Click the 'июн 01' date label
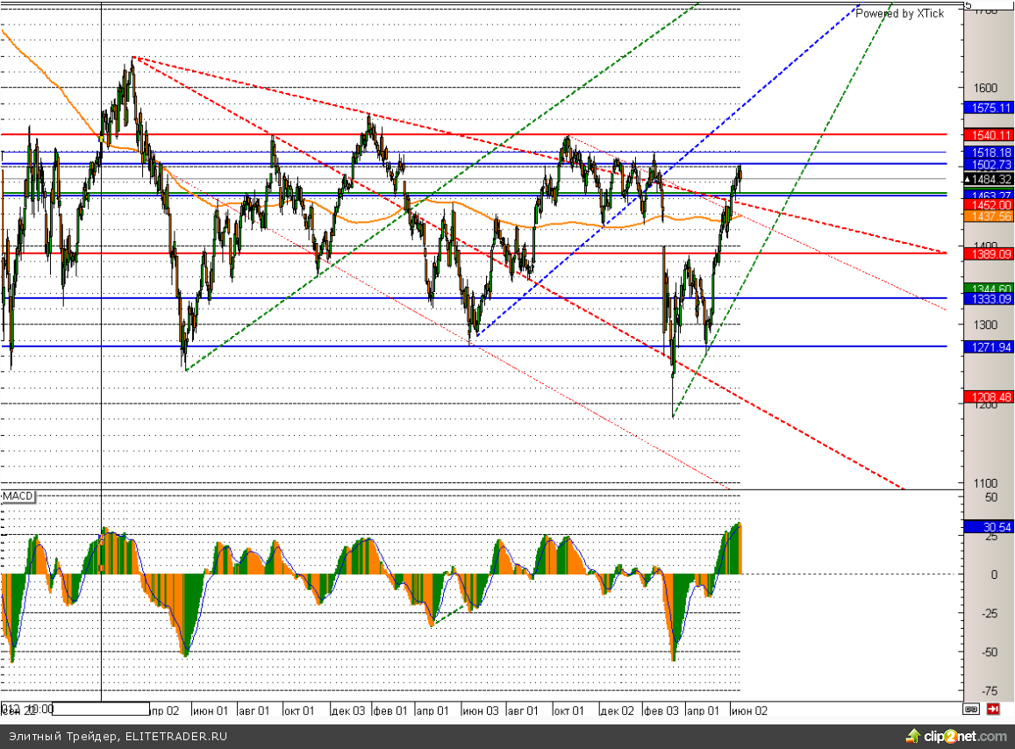Image resolution: width=1015 pixels, height=749 pixels. (x=211, y=710)
